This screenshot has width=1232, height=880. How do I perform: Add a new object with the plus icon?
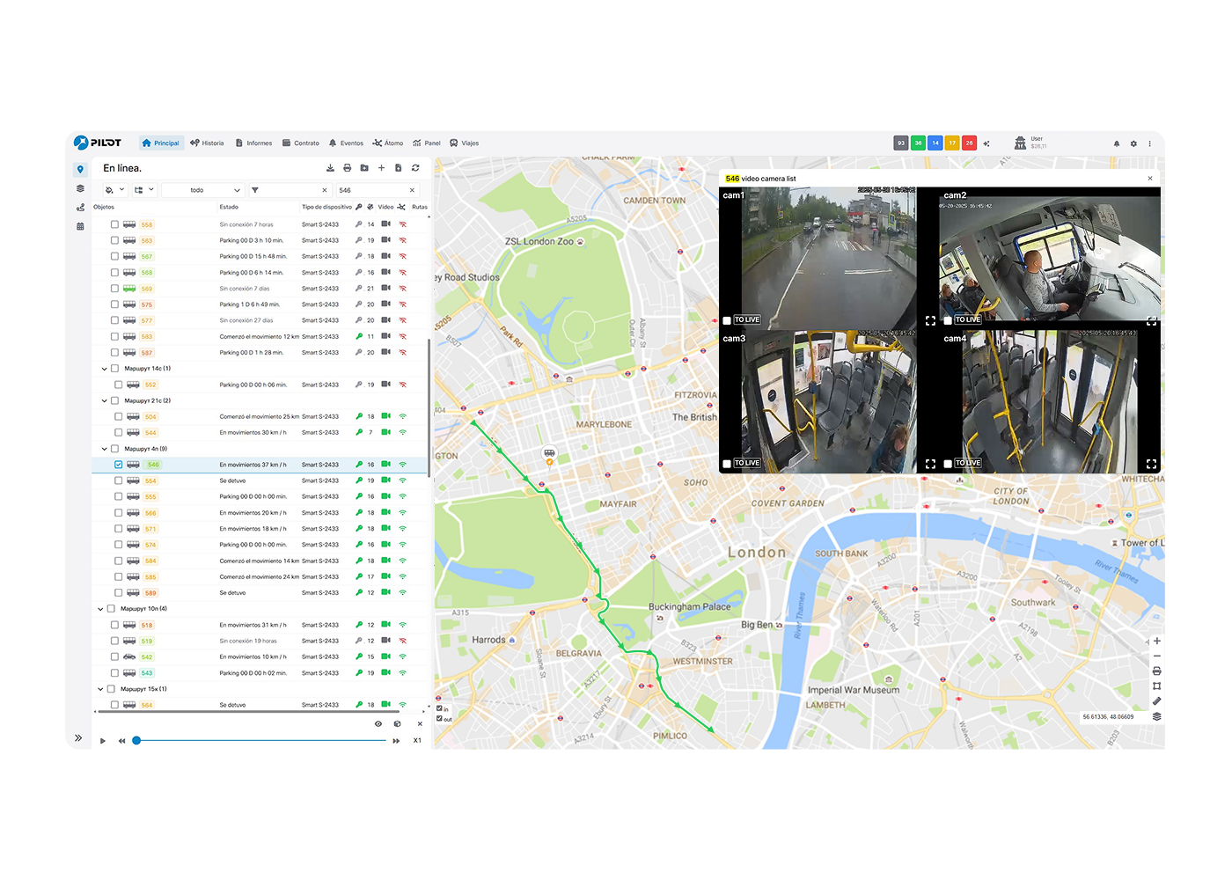(381, 168)
